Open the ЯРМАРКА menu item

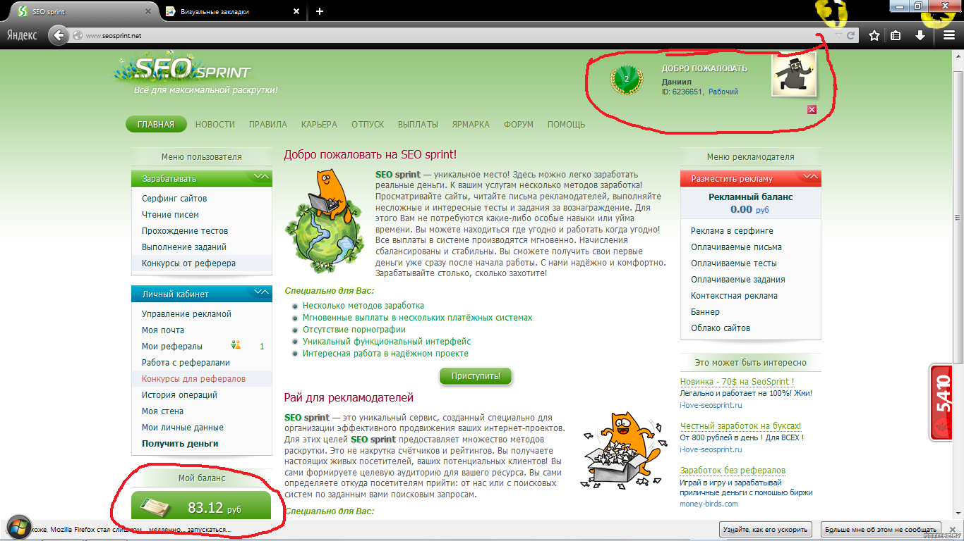pos(471,124)
